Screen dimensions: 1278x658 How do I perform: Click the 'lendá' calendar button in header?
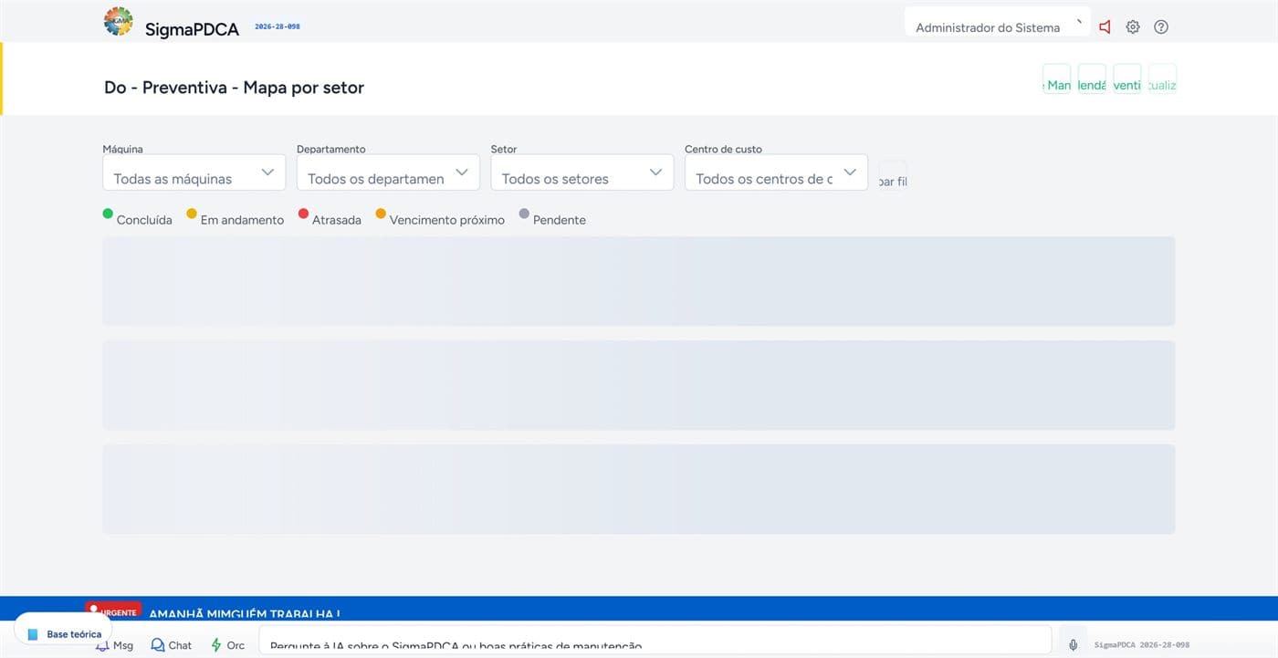pos(1092,78)
